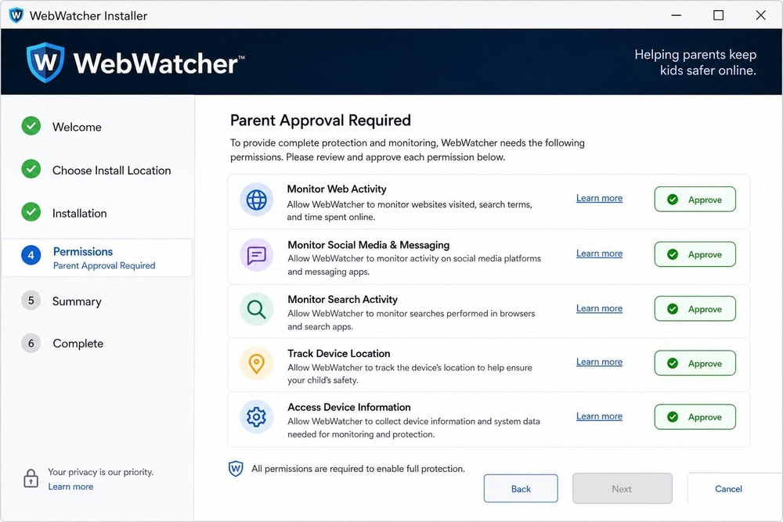Screen dimensions: 783x522
Task: Click the 'Helping parents keep kids safer online.' tagline
Action: click(695, 63)
